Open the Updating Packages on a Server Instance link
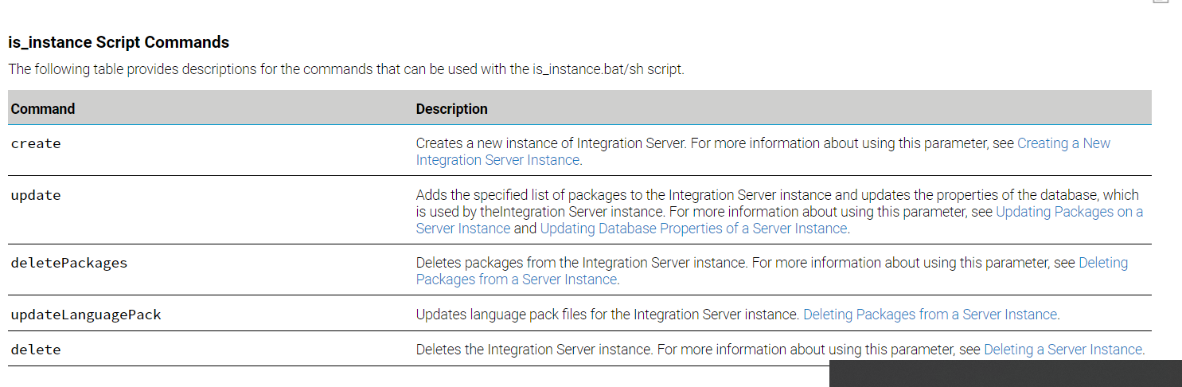The image size is (1182, 387). 1069,212
